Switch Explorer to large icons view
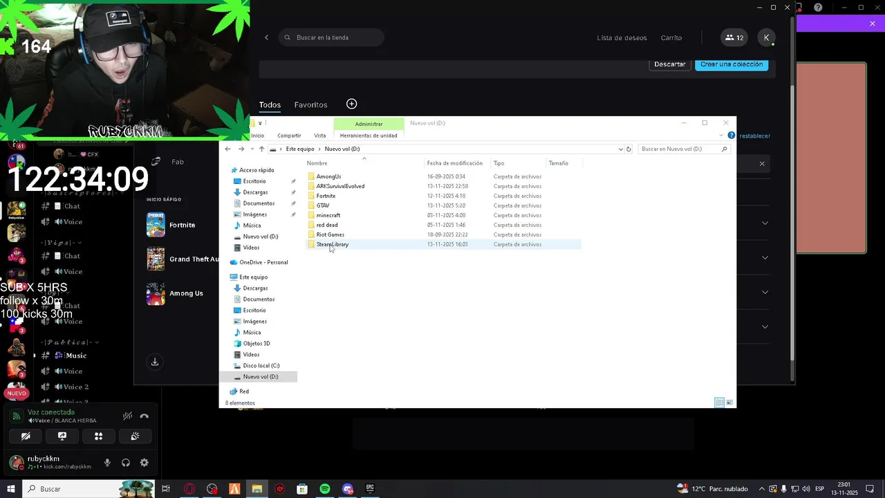This screenshot has width=885, height=498. click(x=729, y=403)
